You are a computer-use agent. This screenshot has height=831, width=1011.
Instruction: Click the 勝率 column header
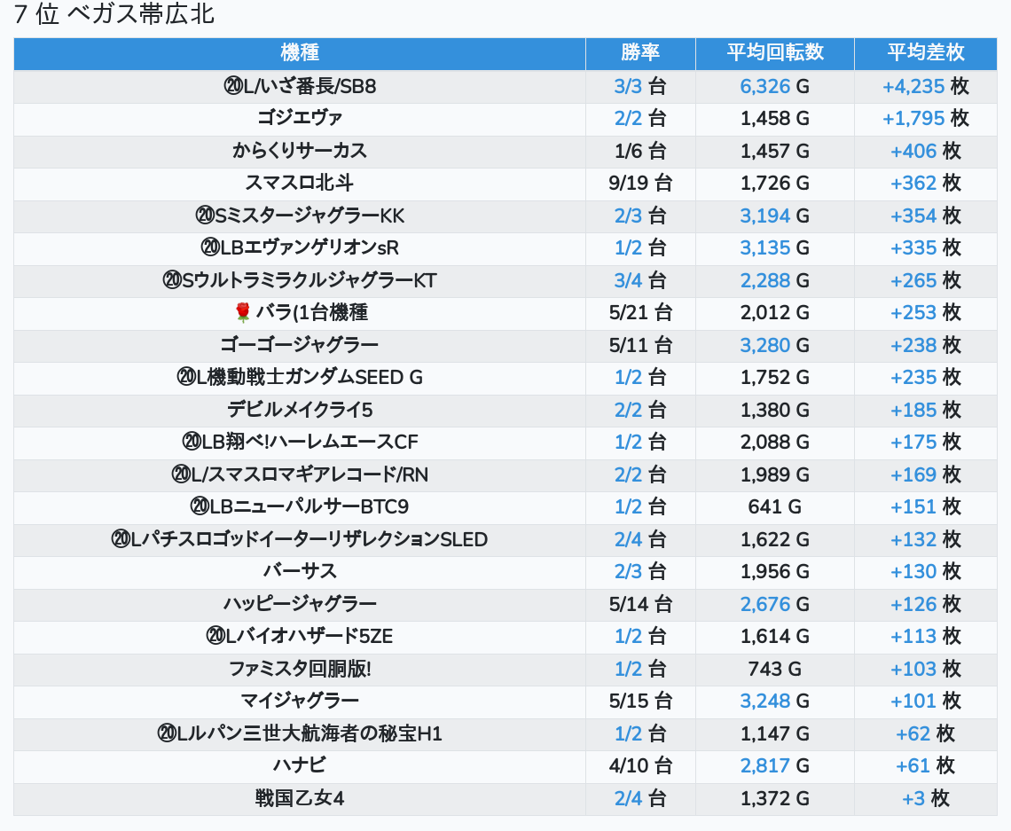[640, 53]
